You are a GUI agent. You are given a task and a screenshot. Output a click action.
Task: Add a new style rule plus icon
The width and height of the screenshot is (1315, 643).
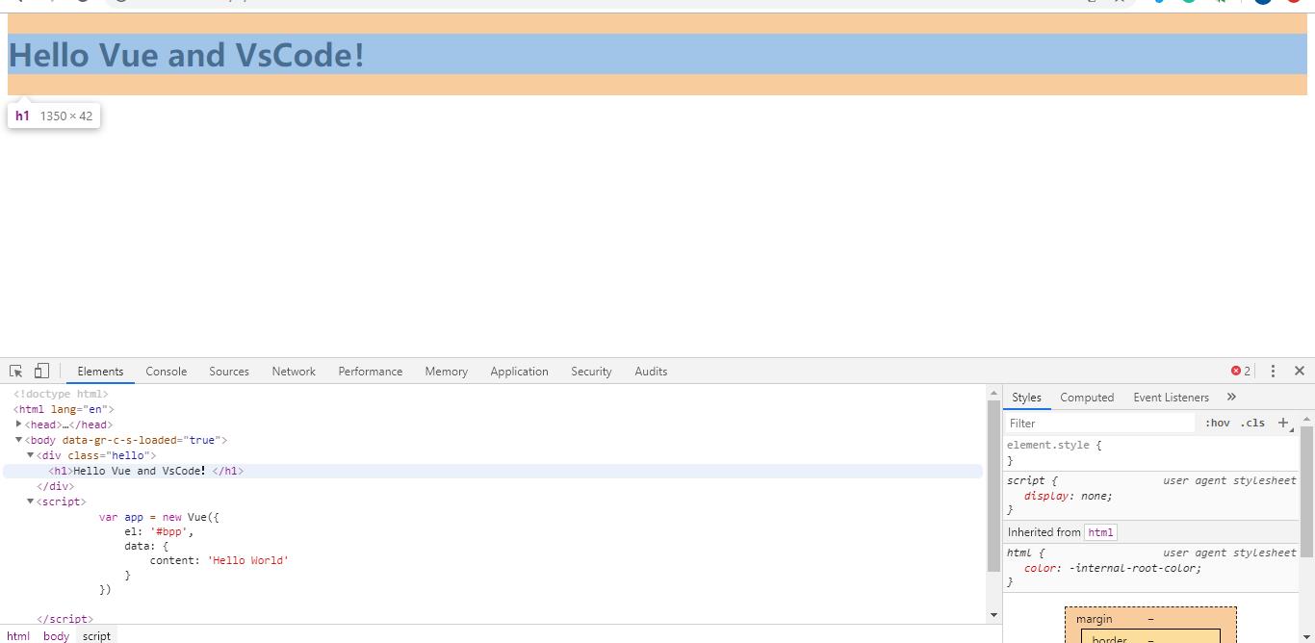[1283, 424]
